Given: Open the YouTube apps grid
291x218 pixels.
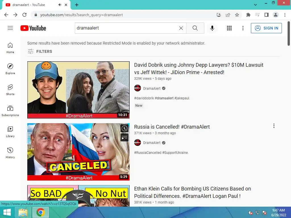Looking at the screenshot, I should click(229, 28).
